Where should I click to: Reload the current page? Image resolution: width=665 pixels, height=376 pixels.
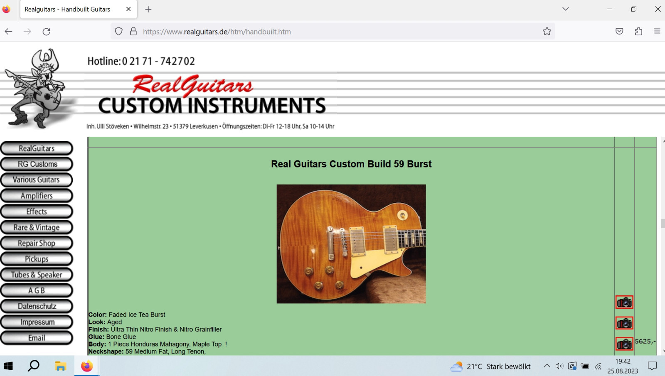click(47, 32)
